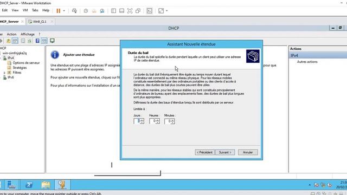The height and width of the screenshot is (195, 347).
Task: Increase Jours with the spinner up arrow
Action: (x=142, y=120)
